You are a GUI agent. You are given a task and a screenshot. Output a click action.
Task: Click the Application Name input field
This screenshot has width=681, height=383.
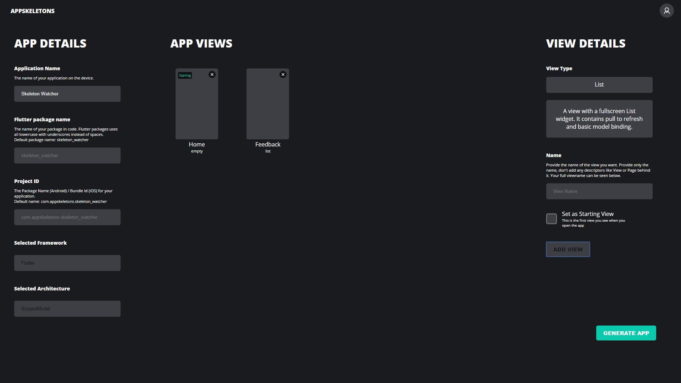[67, 94]
